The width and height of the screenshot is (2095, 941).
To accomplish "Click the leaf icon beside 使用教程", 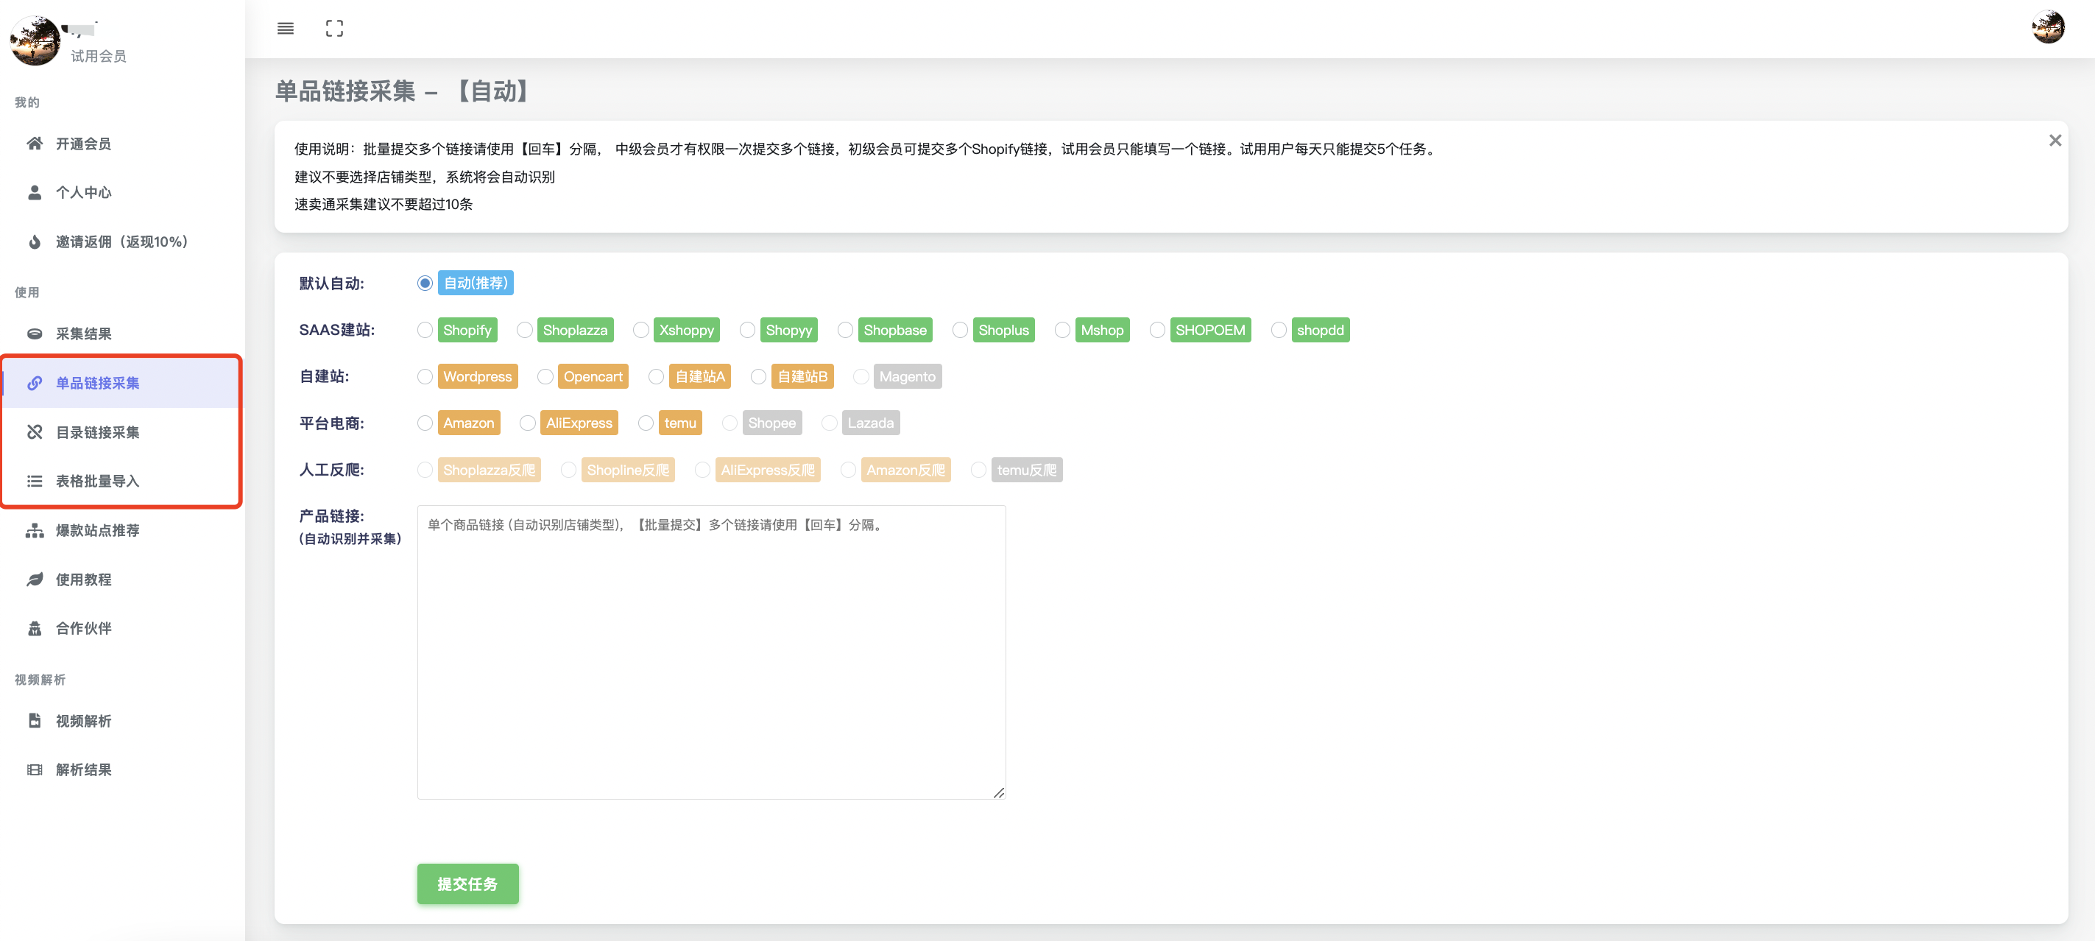I will pos(34,579).
